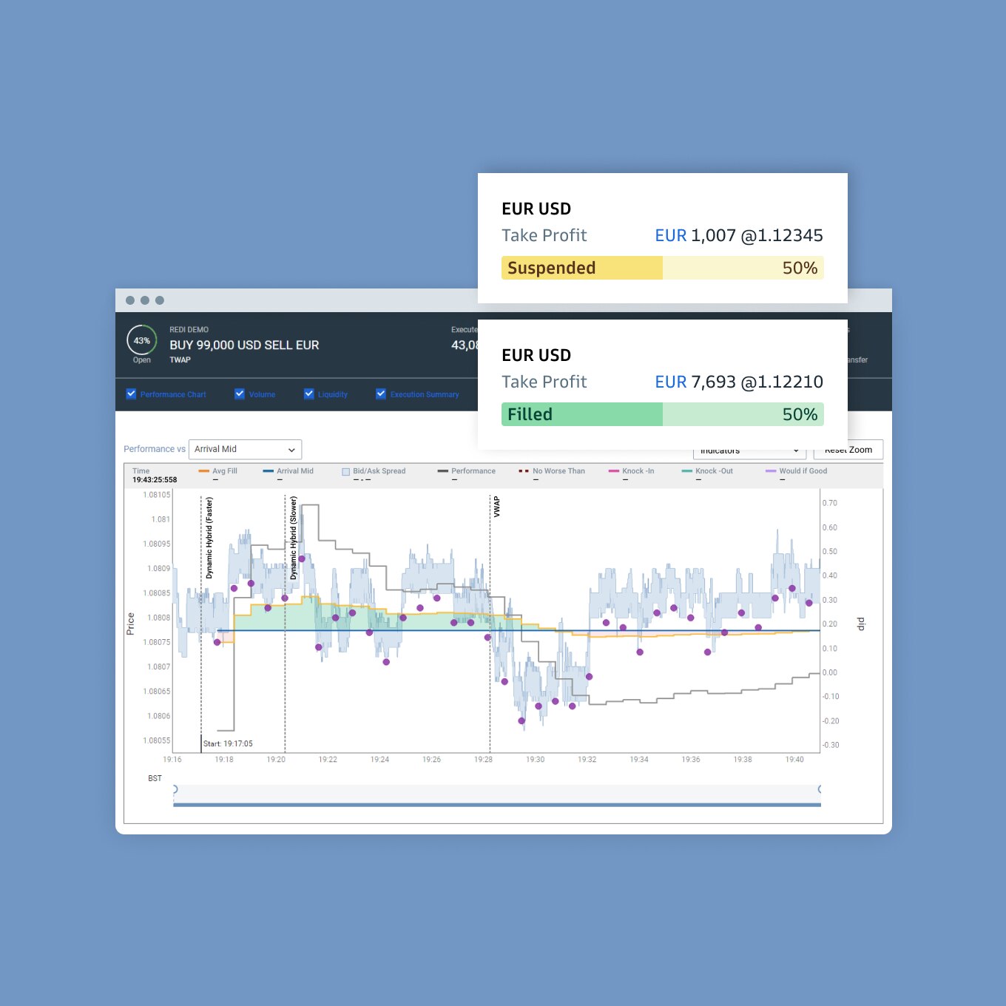The image size is (1006, 1006).
Task: Click the Filled 50% status bar
Action: (x=662, y=414)
